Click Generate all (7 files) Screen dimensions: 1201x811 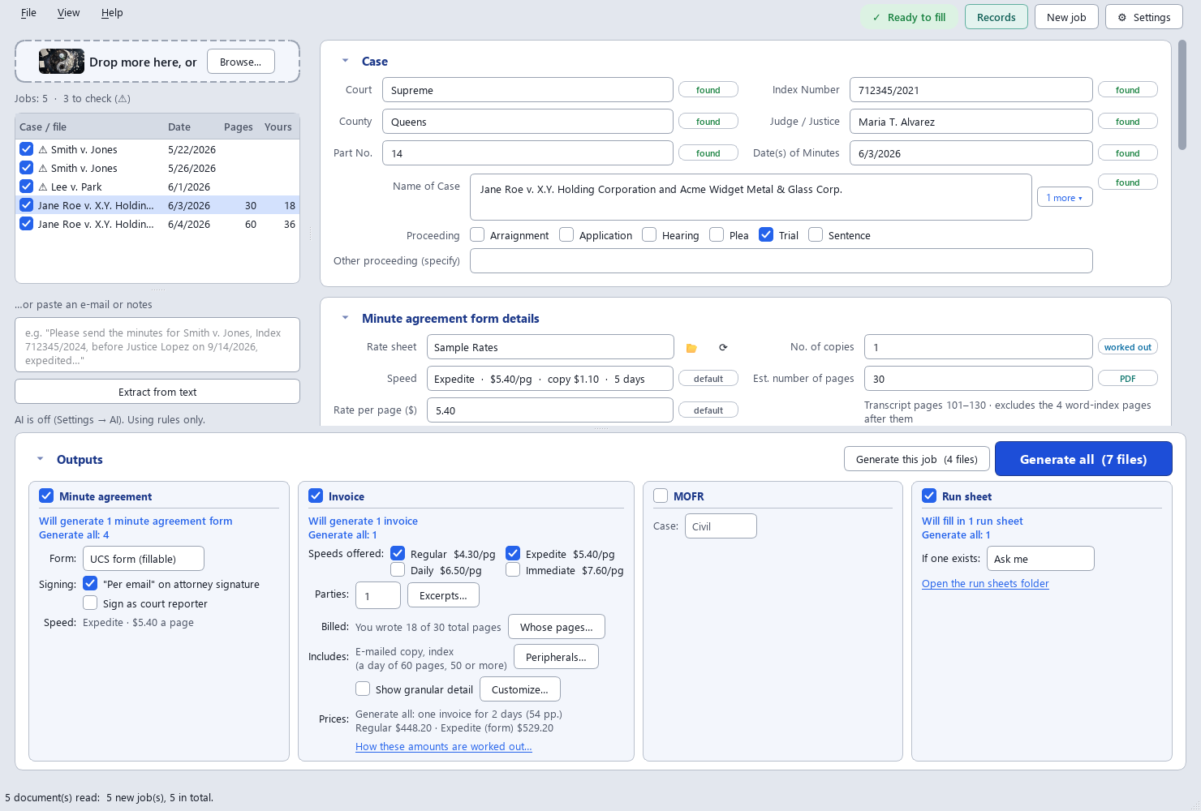[x=1083, y=459]
